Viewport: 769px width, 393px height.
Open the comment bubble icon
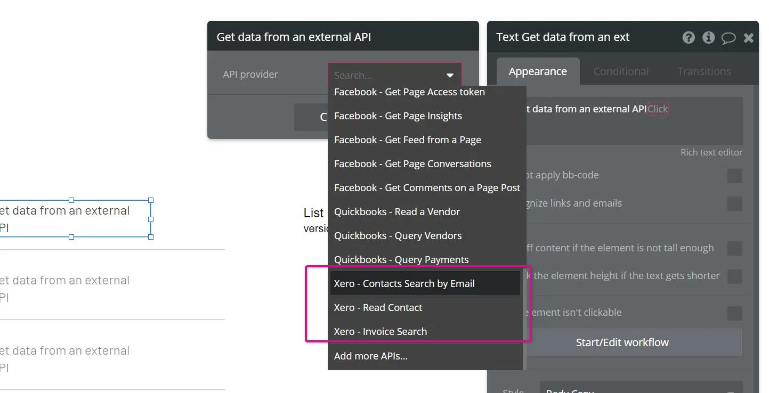pos(728,38)
